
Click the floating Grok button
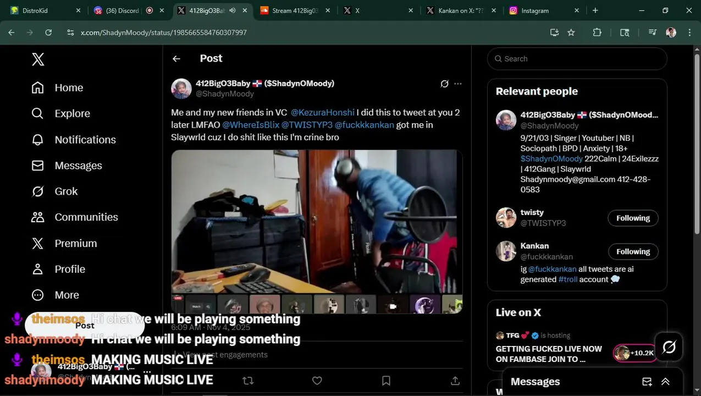[x=669, y=347]
